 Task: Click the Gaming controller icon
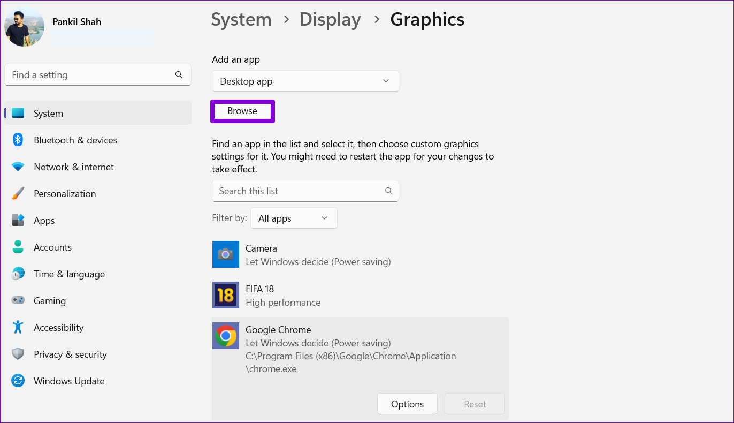tap(18, 301)
